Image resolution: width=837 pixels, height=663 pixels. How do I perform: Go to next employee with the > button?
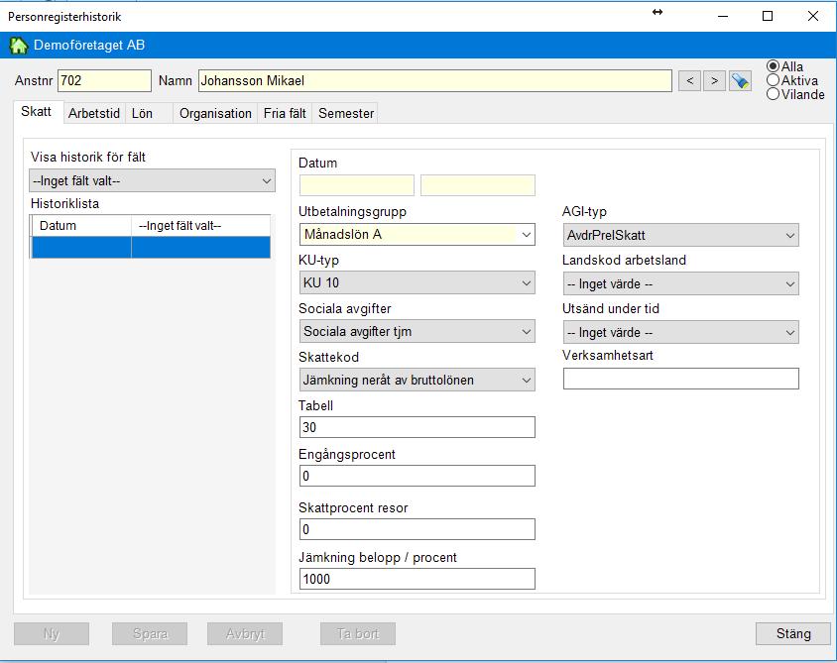point(714,81)
